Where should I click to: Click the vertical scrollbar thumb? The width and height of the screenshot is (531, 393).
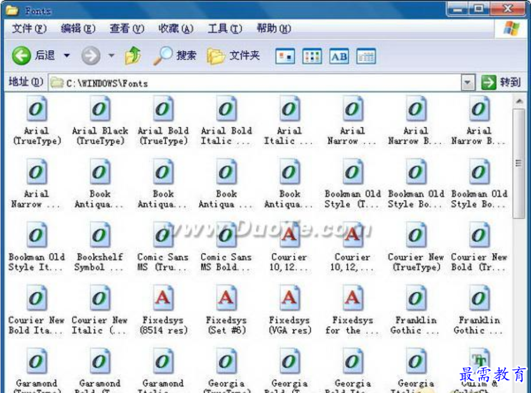(519, 163)
